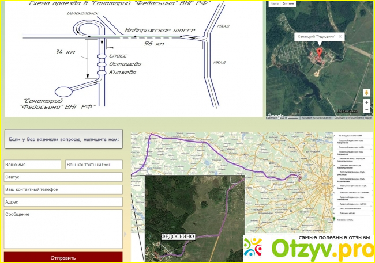The width and height of the screenshot is (375, 263).
Task: Click the Google logo on the map
Action: 275,116
